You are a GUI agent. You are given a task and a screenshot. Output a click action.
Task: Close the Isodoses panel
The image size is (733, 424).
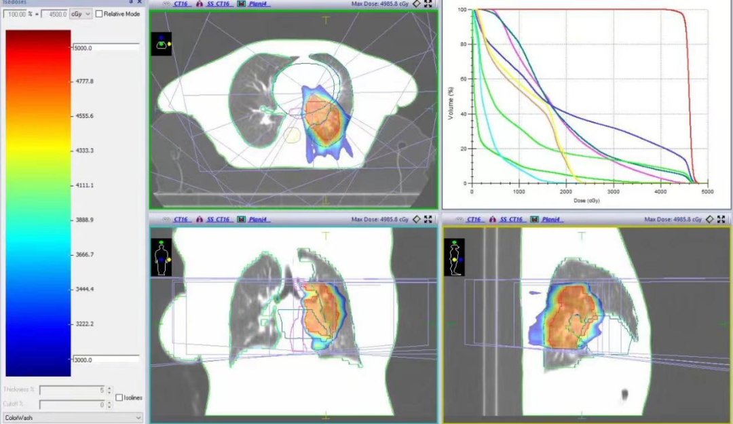[x=139, y=2]
